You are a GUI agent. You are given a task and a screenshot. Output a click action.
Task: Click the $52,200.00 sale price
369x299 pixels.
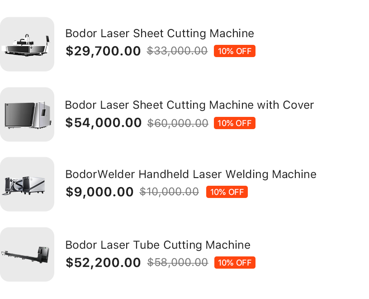(103, 263)
